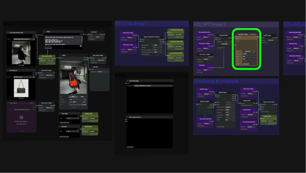Click the missing-image icon in the purple node
The width and height of the screenshot is (306, 173).
click(21, 117)
